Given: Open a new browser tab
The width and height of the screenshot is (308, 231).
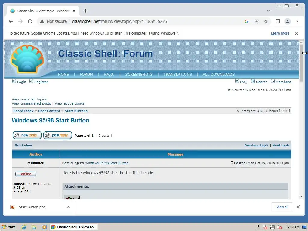Looking at the screenshot, I should 85,11.
